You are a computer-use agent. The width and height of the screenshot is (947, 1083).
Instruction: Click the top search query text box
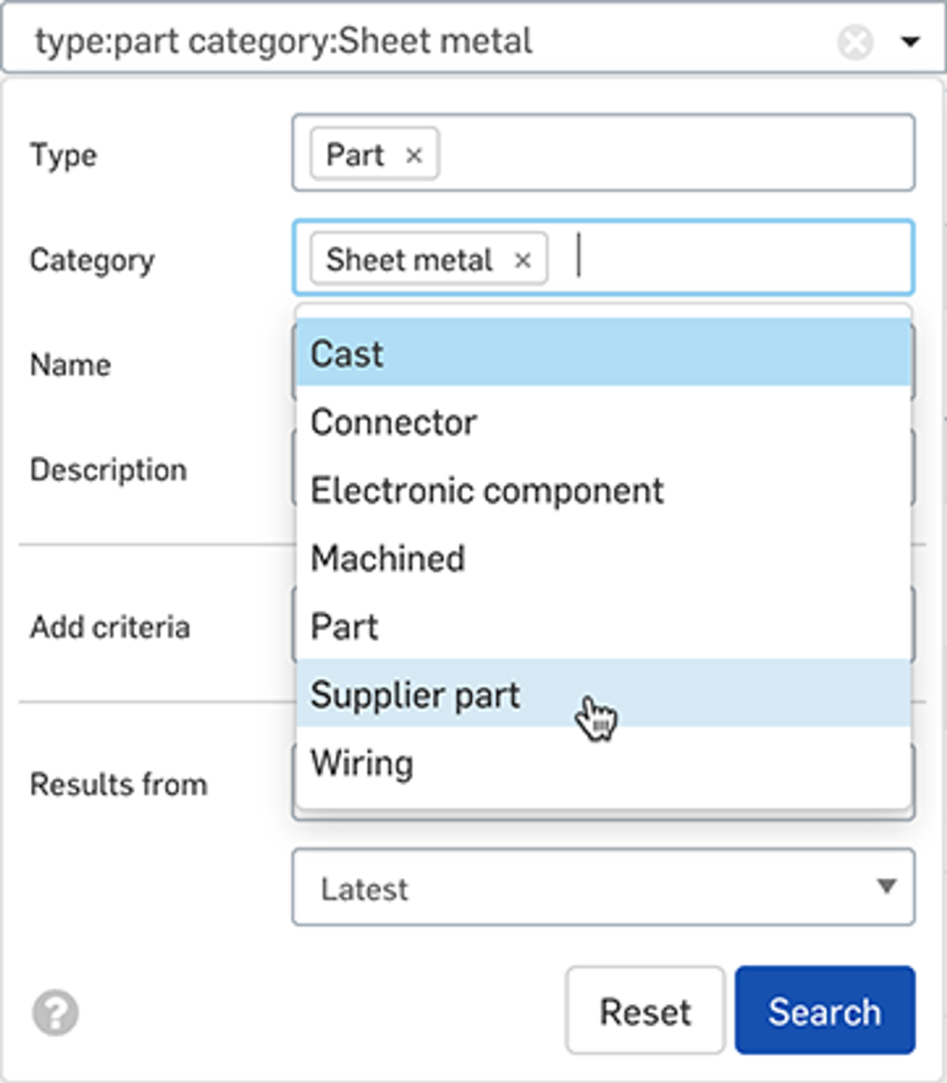(x=414, y=42)
